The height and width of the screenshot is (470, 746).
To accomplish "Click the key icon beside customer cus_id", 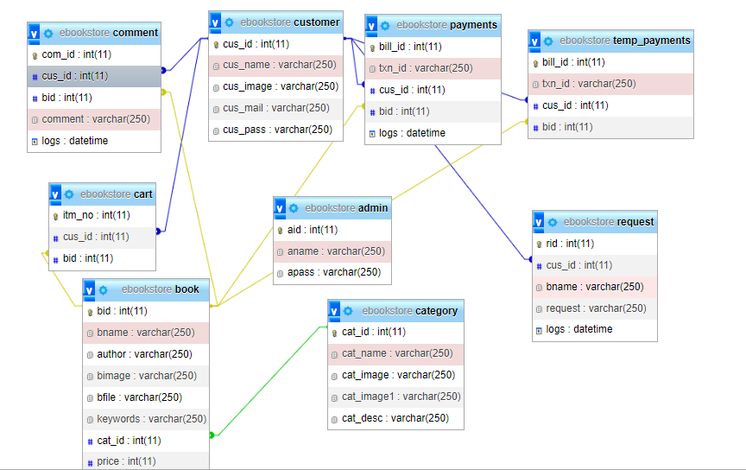I will tap(216, 45).
